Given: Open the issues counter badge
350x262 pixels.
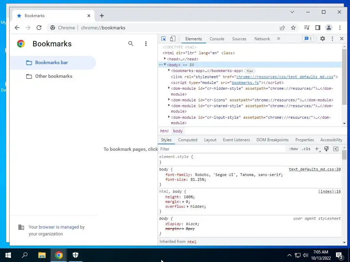Looking at the screenshot, I should [308, 39].
